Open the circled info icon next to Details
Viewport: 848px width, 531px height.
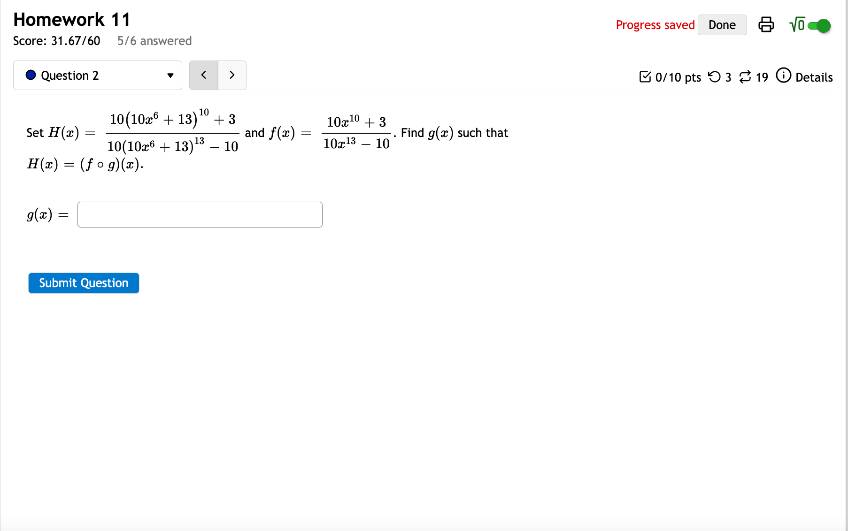tap(783, 76)
